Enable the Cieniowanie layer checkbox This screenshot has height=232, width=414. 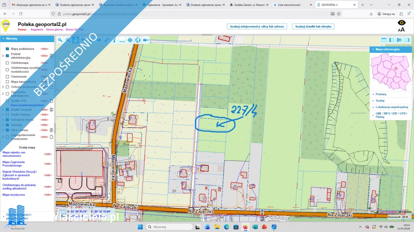coord(7,77)
